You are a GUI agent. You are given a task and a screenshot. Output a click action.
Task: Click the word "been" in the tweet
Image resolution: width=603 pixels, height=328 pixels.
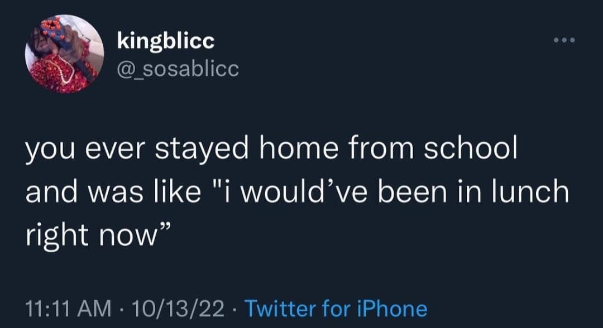pyautogui.click(x=418, y=191)
